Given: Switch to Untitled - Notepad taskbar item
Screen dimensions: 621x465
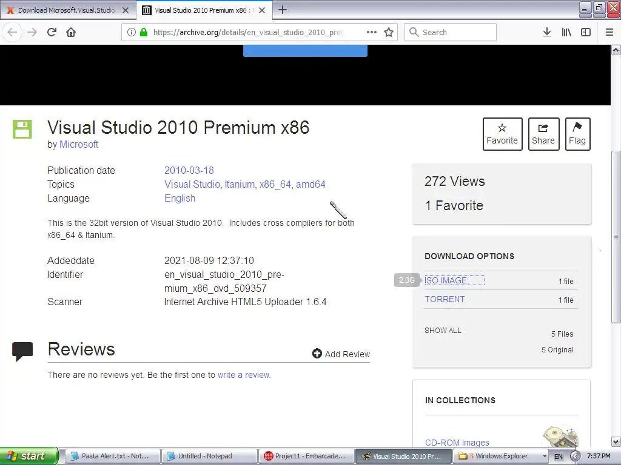Looking at the screenshot, I should pos(209,456).
